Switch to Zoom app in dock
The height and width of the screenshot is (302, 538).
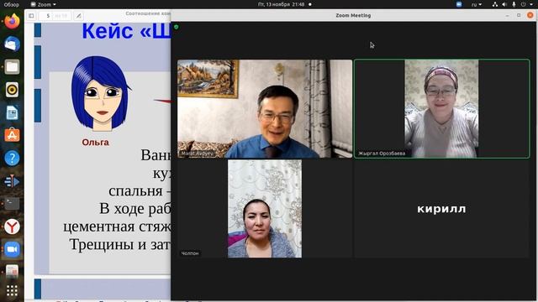coord(12,249)
